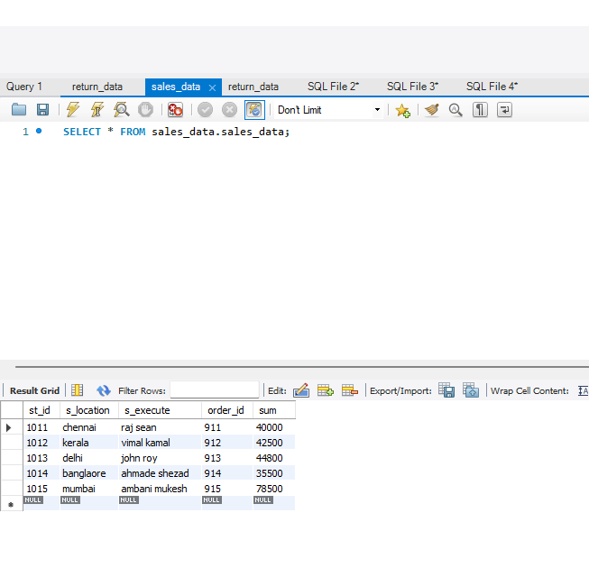Place cursor in SELECT statement line
Screen dimensions: 589x577
click(x=176, y=132)
